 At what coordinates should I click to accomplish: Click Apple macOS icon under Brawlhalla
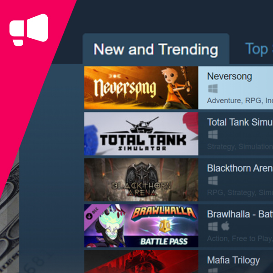[225, 226]
